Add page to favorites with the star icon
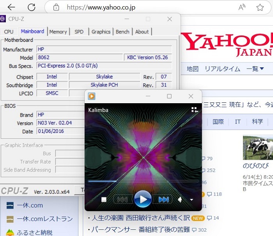Screen dimensions: 273x236 [x=260, y=7]
